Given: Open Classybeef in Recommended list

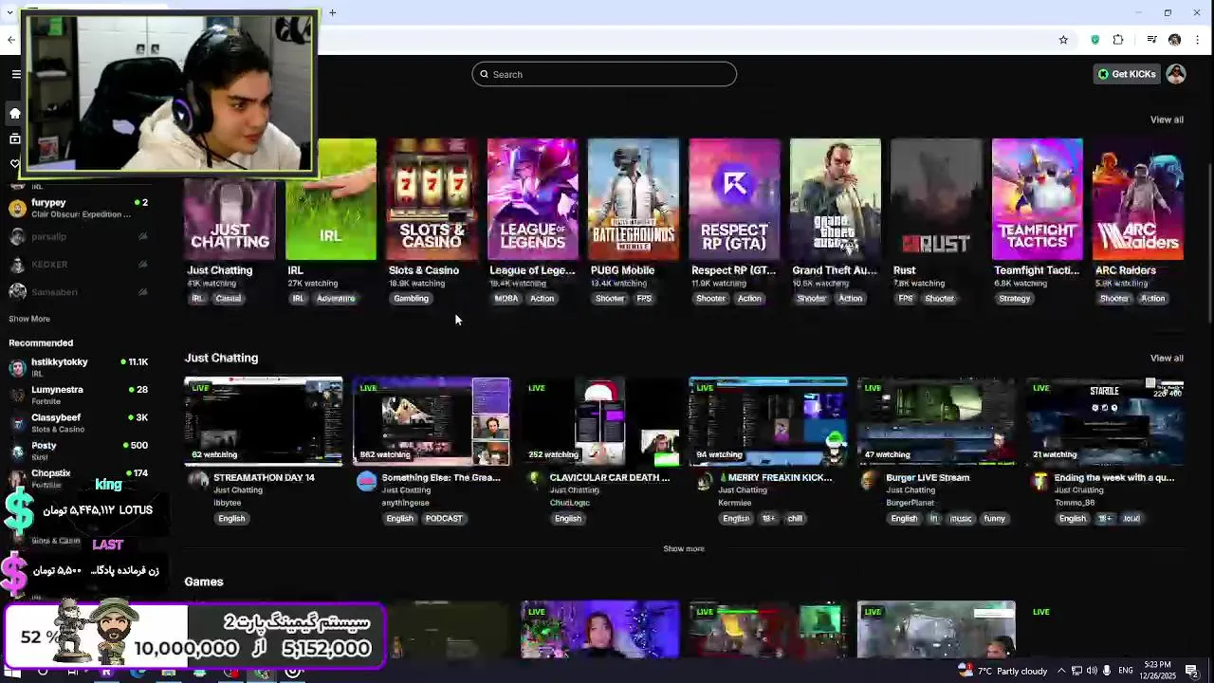Looking at the screenshot, I should click(80, 422).
